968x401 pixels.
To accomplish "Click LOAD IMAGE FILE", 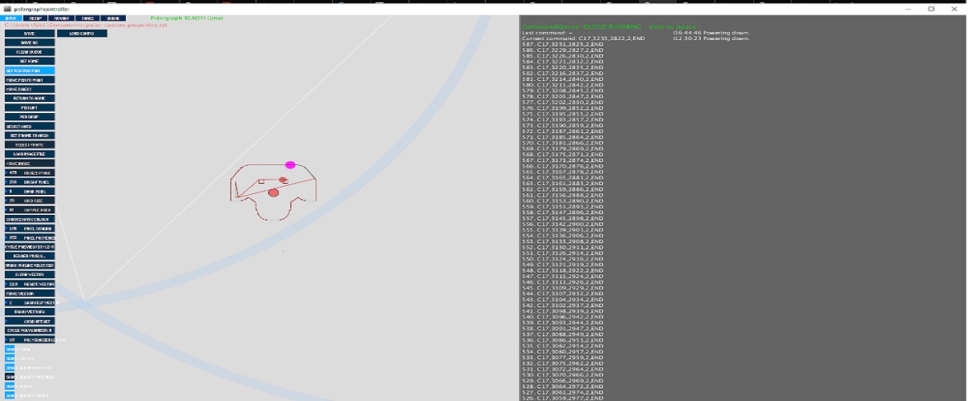I will click(x=30, y=154).
